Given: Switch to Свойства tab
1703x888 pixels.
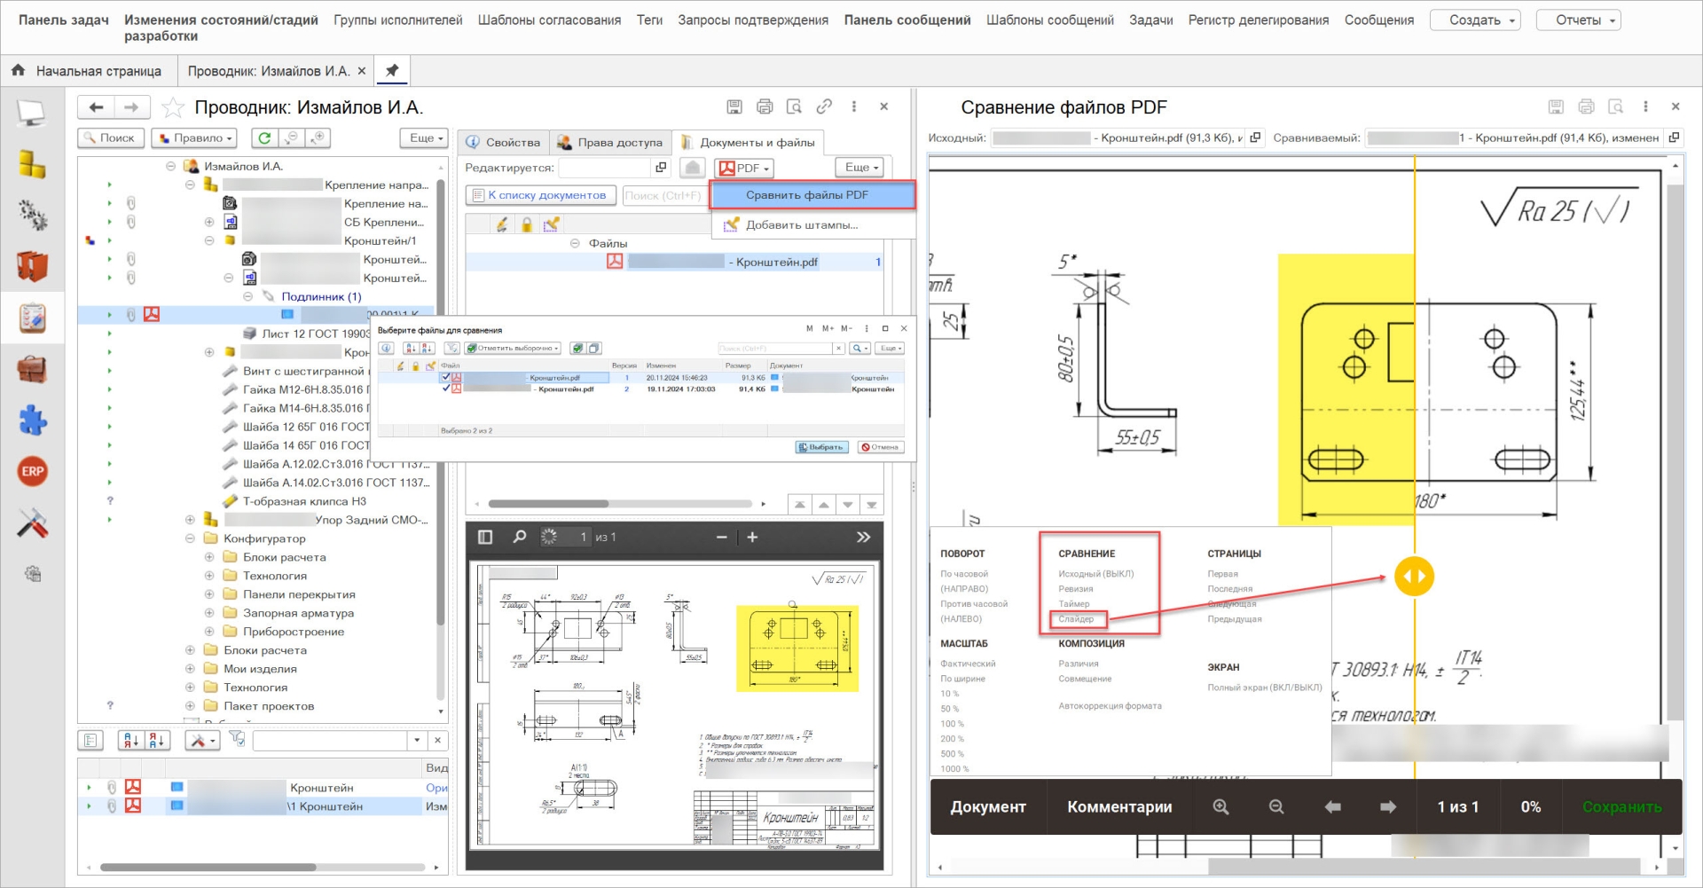Looking at the screenshot, I should 503,142.
